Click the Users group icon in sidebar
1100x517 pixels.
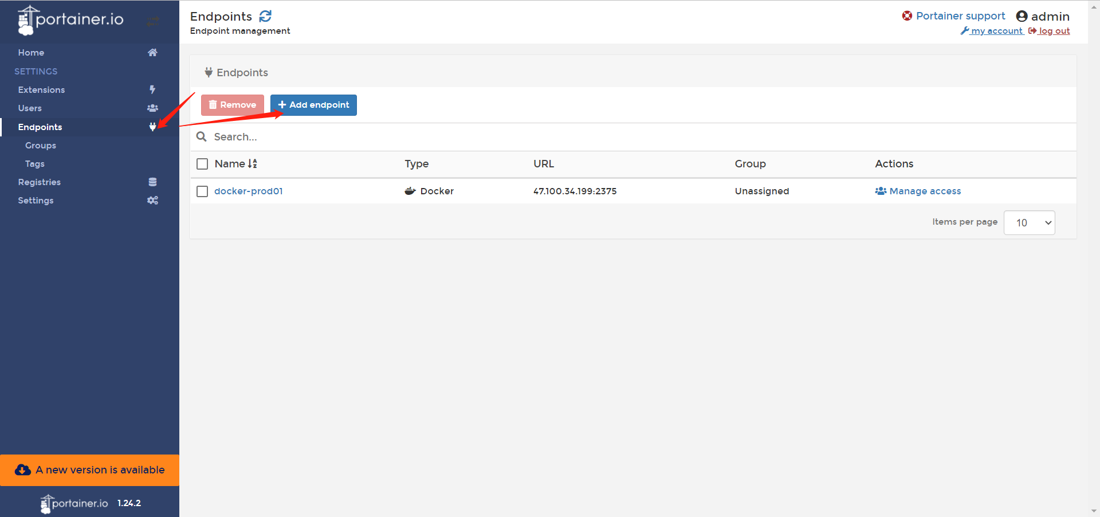tap(152, 108)
